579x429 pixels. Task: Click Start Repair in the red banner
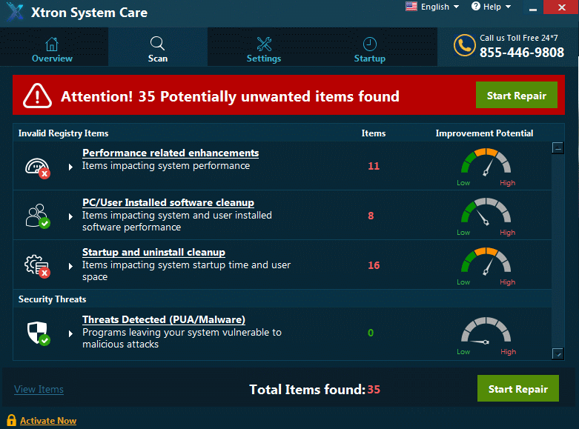pos(516,96)
